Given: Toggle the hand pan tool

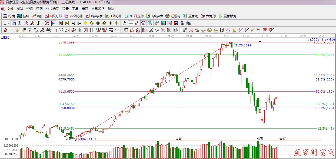Looking at the screenshot, I should click(x=125, y=23).
